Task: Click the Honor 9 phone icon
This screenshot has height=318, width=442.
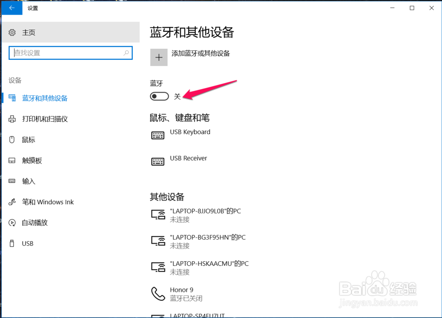Action: 158,294
